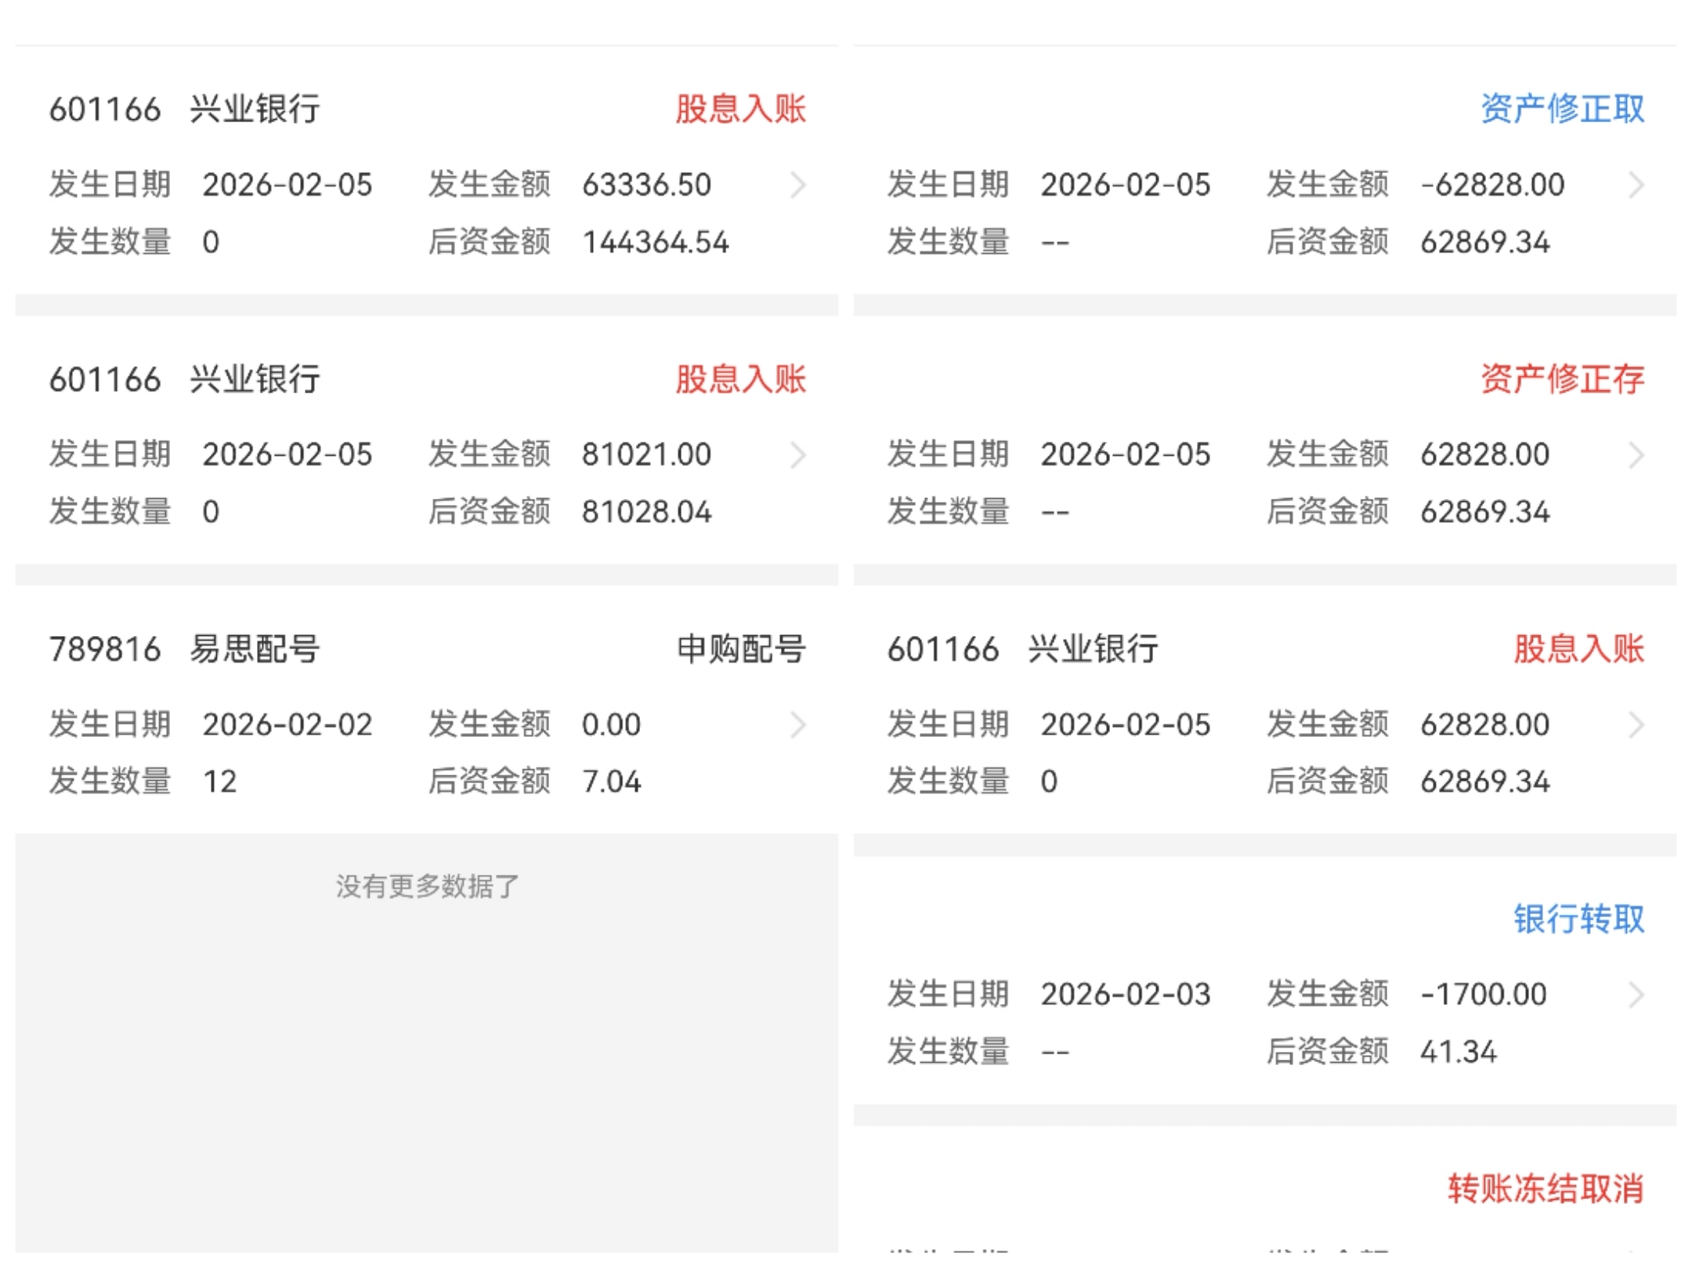Expand chevron beside amount 81021.00
This screenshot has height=1268, width=1692.
(x=797, y=455)
